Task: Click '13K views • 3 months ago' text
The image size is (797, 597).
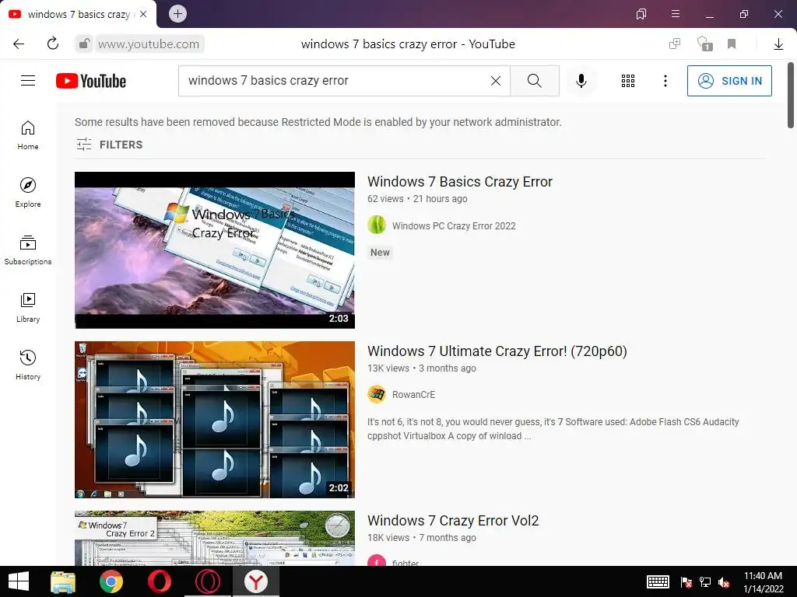Action: click(x=422, y=368)
